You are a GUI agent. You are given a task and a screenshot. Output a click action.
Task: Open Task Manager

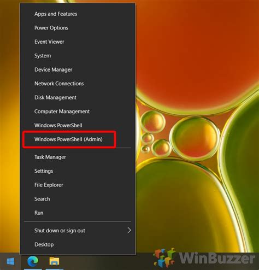pos(78,157)
